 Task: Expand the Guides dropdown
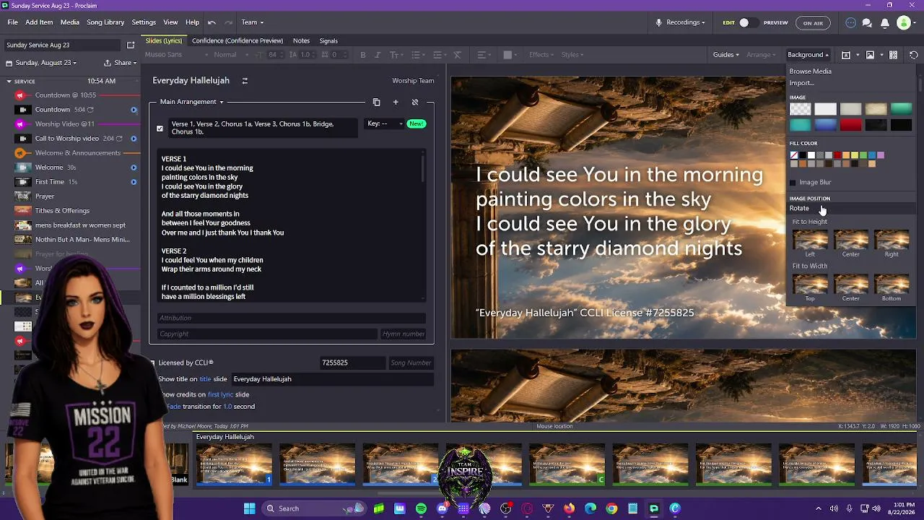click(725, 55)
